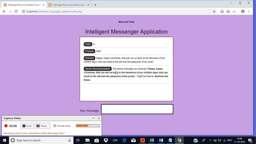Switch to Excel on the taskbar
The image size is (256, 144).
point(152,140)
